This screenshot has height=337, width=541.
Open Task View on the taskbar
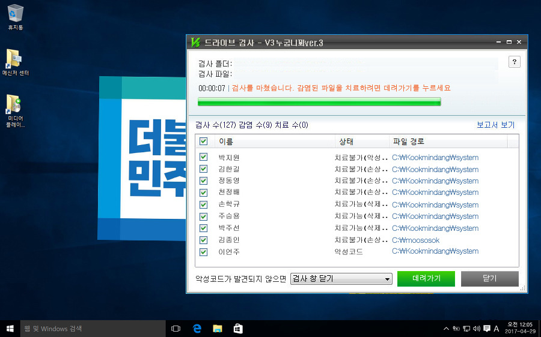[176, 329]
